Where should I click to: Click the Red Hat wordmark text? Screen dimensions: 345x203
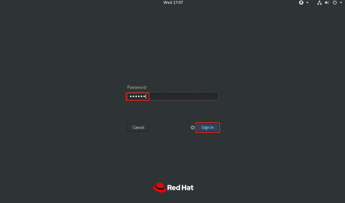(180, 188)
